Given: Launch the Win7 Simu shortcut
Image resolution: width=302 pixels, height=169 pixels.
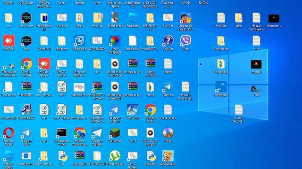Looking at the screenshot, I should (x=133, y=109).
